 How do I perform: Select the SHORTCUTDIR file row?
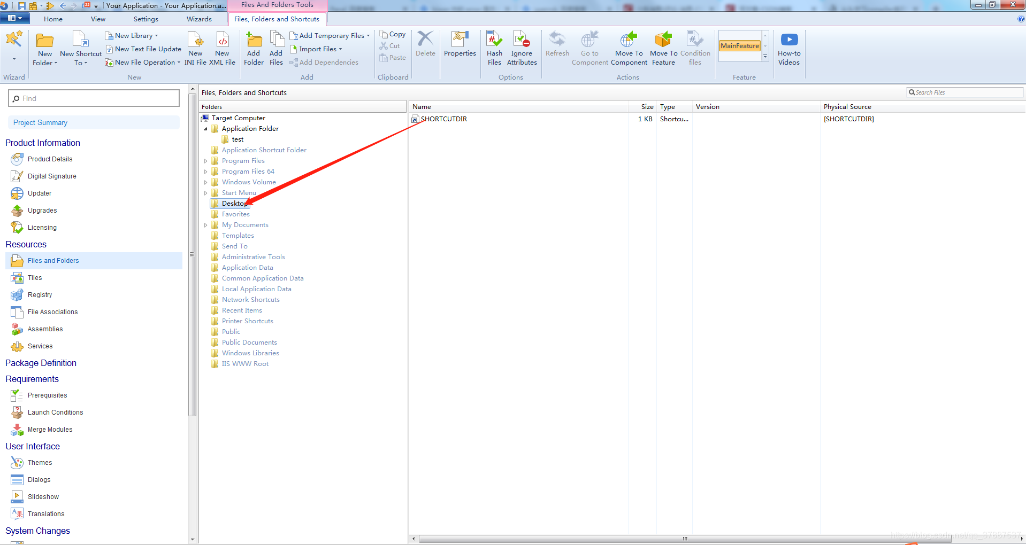coord(717,119)
